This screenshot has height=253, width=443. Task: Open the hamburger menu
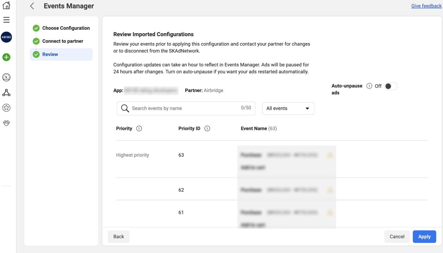(x=6, y=20)
